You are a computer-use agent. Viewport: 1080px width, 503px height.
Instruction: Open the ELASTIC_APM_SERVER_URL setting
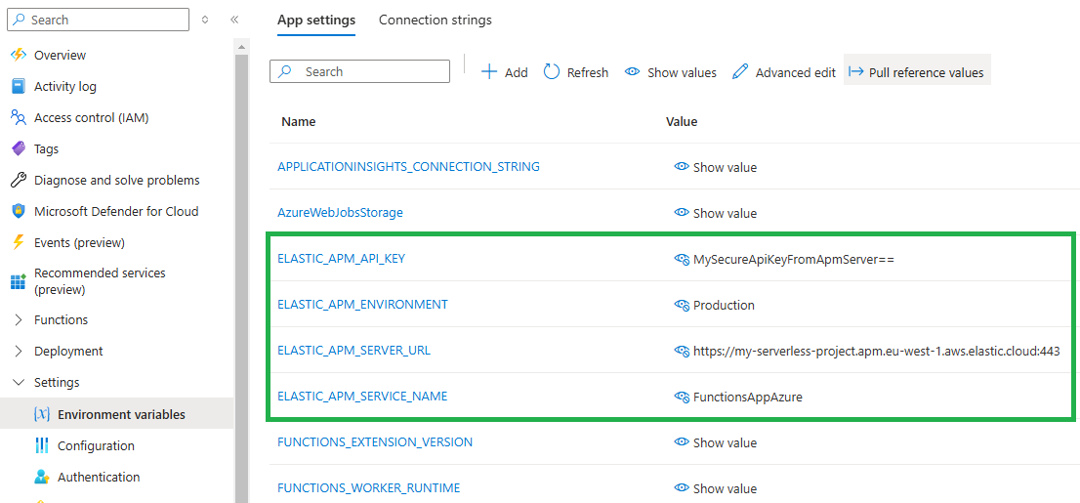[353, 351]
